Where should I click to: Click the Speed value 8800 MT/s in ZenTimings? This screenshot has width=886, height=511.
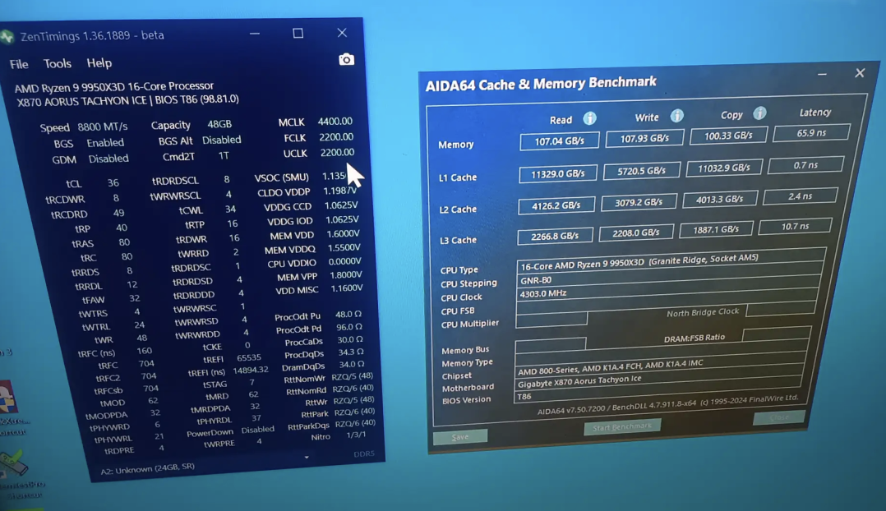click(103, 127)
